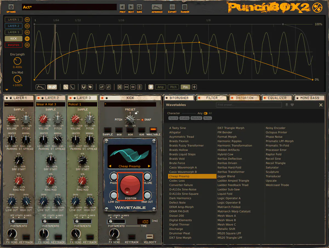
Task: Open the Advanced envelope view icon
Action: [x=157, y=7]
